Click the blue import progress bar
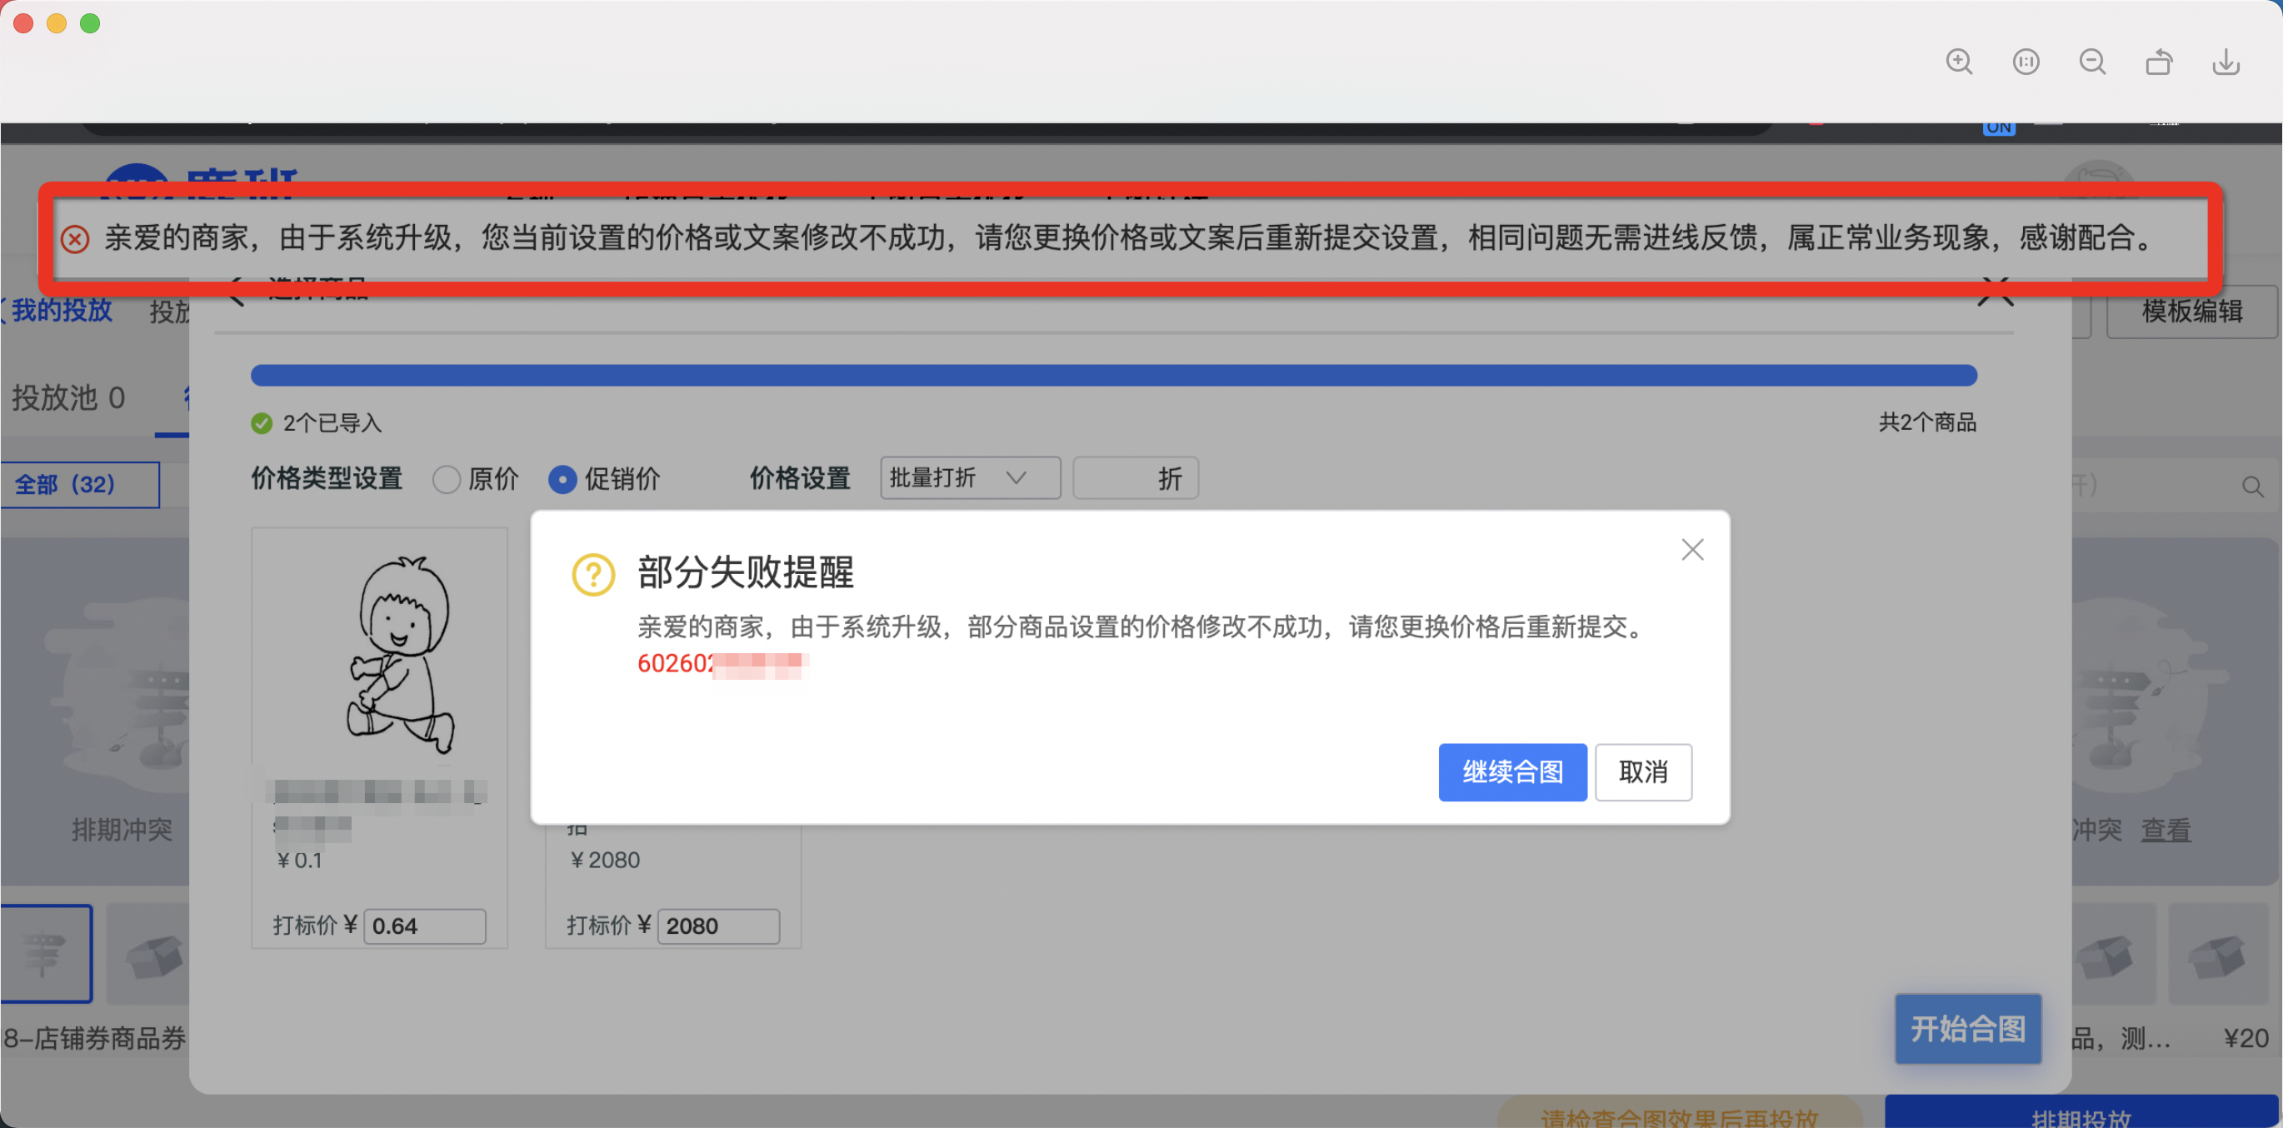 (1114, 375)
